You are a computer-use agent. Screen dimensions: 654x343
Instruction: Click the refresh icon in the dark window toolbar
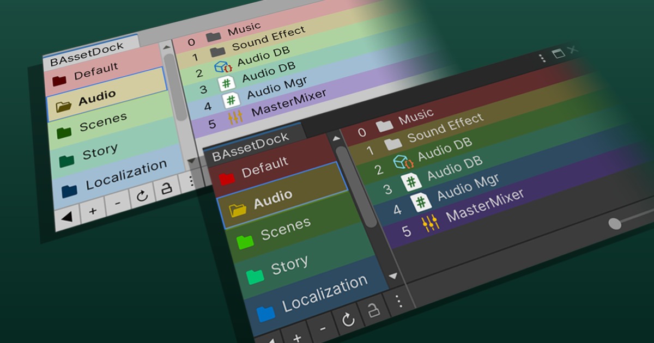click(348, 319)
